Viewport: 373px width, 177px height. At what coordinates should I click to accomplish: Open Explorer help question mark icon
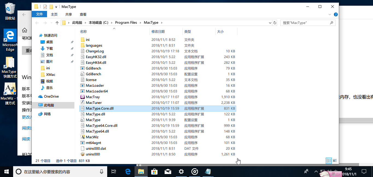336,14
